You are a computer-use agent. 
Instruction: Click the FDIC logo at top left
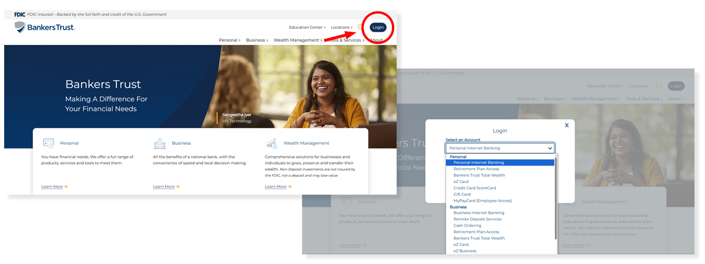[19, 14]
